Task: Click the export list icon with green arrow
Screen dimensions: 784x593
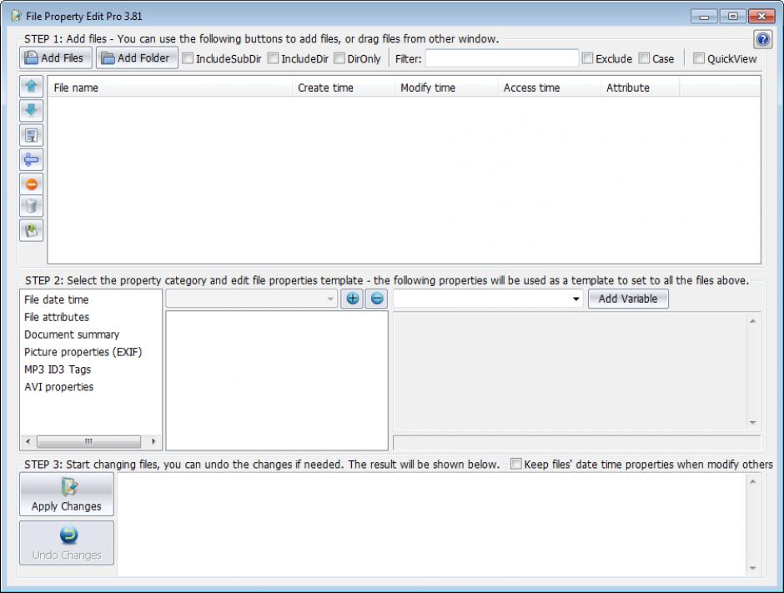Action: (31, 231)
